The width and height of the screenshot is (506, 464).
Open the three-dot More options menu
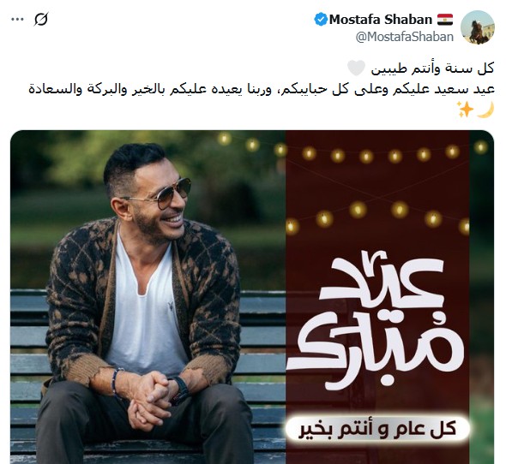pyautogui.click(x=17, y=20)
